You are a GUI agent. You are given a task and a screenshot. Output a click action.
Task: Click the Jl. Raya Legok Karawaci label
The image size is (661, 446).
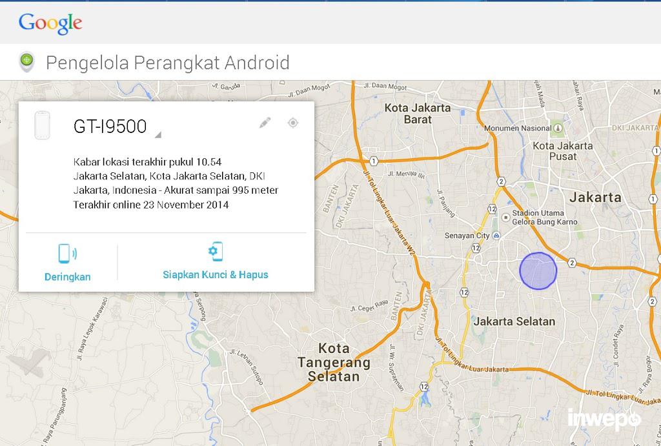pos(92,329)
